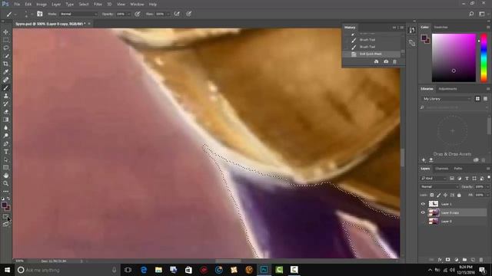The image size is (492, 276).
Task: Select the Move tool
Action: 5,32
